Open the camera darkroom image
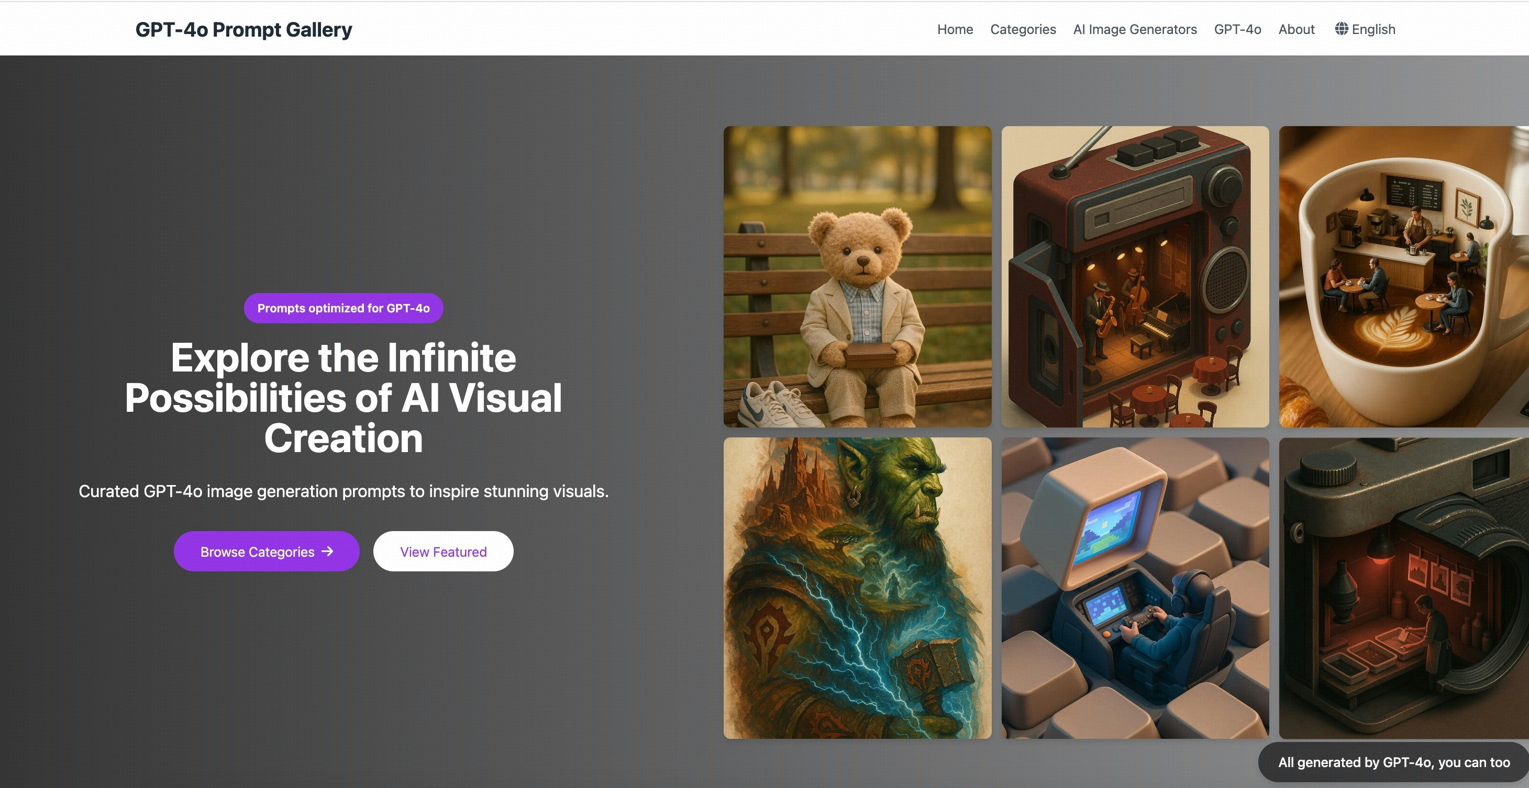The width and height of the screenshot is (1529, 788). click(1403, 588)
